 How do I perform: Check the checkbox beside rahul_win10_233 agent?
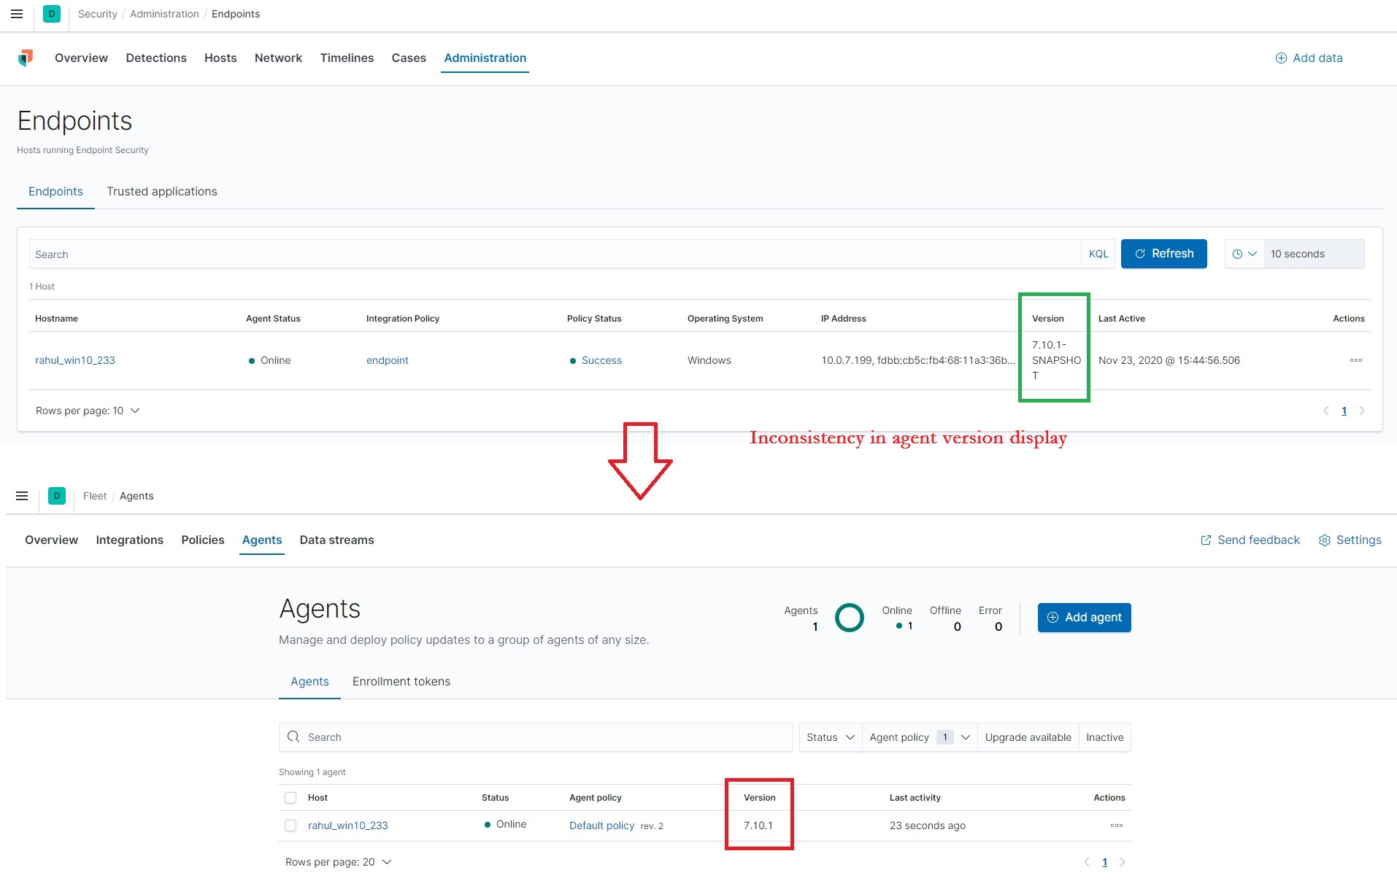click(x=290, y=825)
